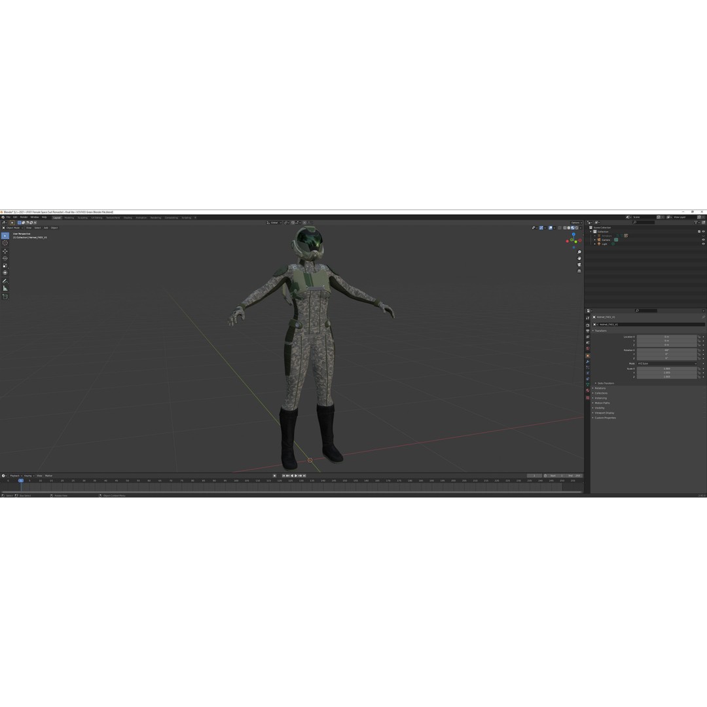Enable solid viewport shading
Viewport: 707px width, 707px height.
569,228
